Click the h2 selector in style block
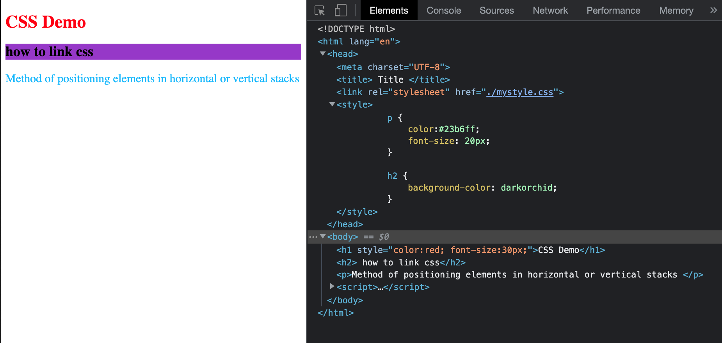 [x=392, y=176]
